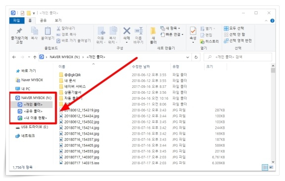Select <내 이용 현황> in the sidebar
The width and height of the screenshot is (285, 181).
coord(32,118)
